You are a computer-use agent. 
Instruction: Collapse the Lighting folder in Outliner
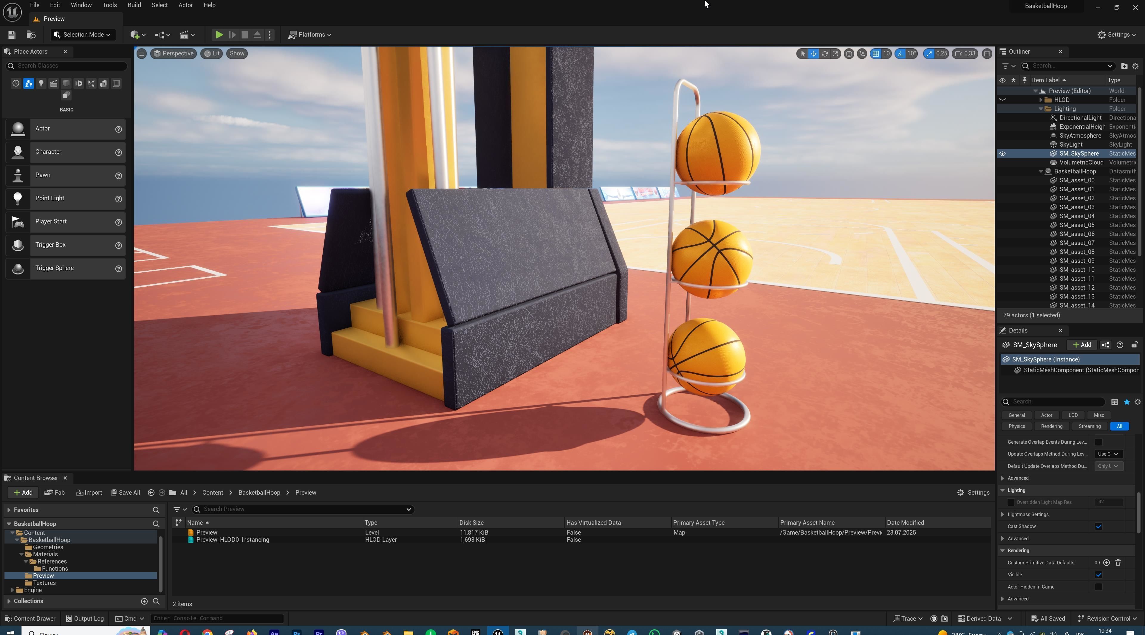[1041, 109]
